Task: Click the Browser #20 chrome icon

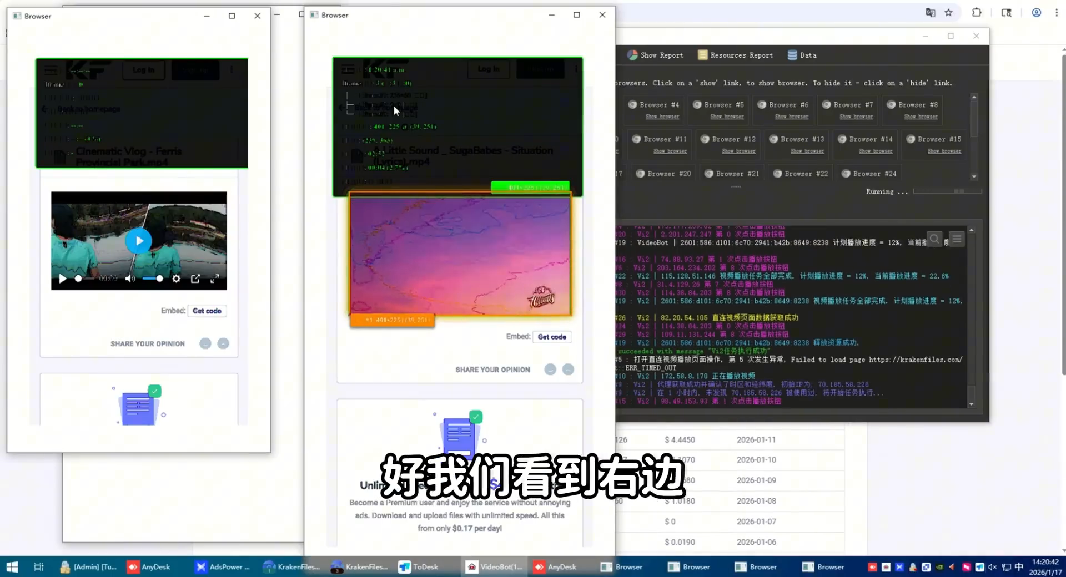Action: pyautogui.click(x=640, y=174)
